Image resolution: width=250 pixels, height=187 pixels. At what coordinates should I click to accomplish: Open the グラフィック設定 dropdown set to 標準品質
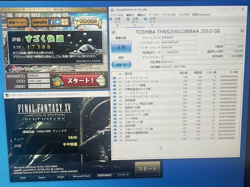[39, 75]
